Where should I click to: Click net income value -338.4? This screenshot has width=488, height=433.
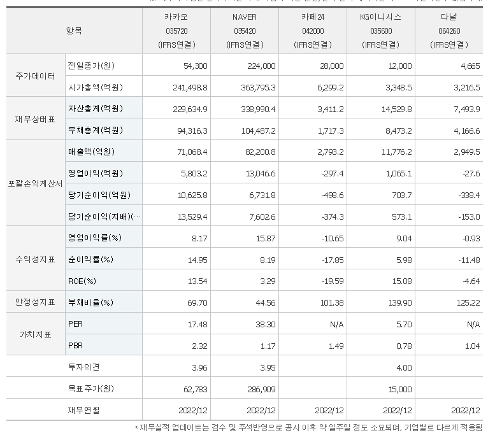point(469,195)
